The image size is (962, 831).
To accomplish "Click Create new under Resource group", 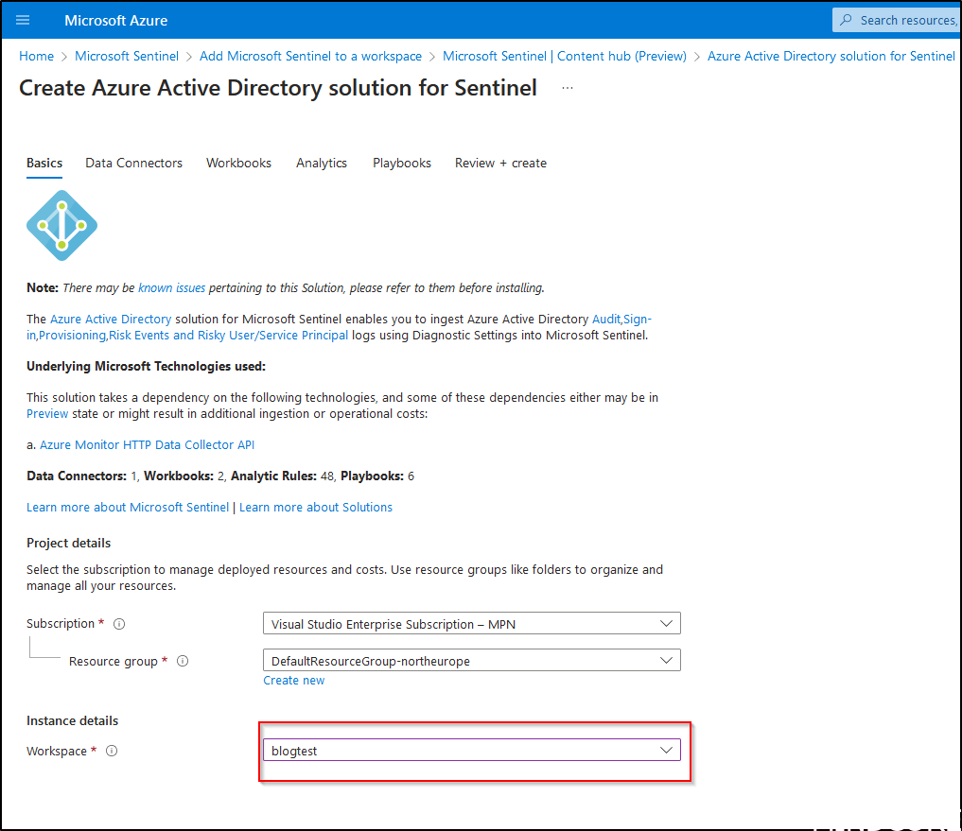I will [293, 680].
